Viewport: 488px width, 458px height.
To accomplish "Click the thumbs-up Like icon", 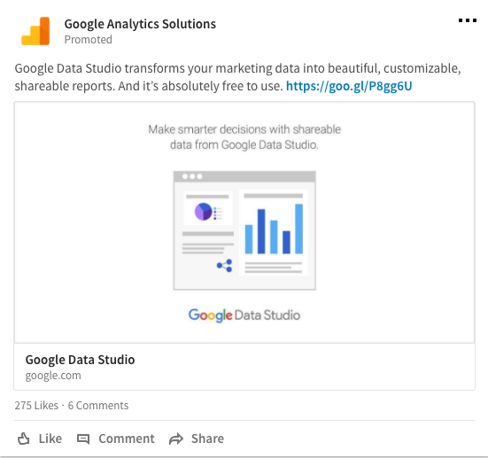I will click(x=24, y=439).
